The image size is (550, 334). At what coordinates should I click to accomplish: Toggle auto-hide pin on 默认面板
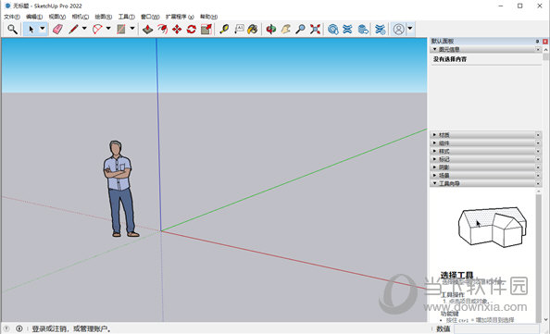tap(537, 42)
